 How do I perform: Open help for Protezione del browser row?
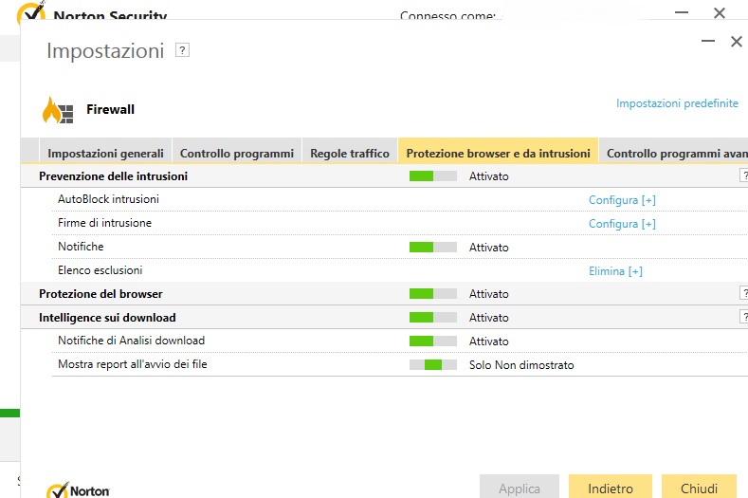743,293
